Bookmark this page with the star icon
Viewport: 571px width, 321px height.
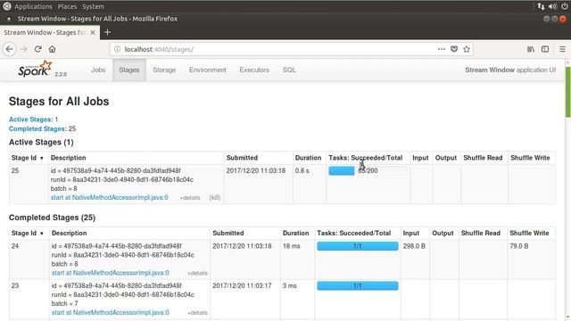(467, 49)
